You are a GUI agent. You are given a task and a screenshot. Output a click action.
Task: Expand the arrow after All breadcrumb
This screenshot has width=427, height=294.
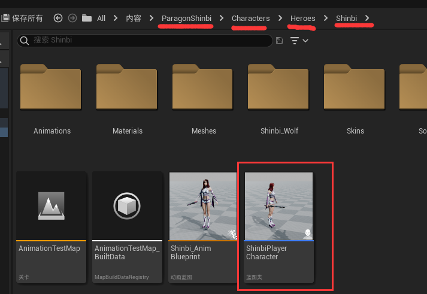[x=116, y=18]
